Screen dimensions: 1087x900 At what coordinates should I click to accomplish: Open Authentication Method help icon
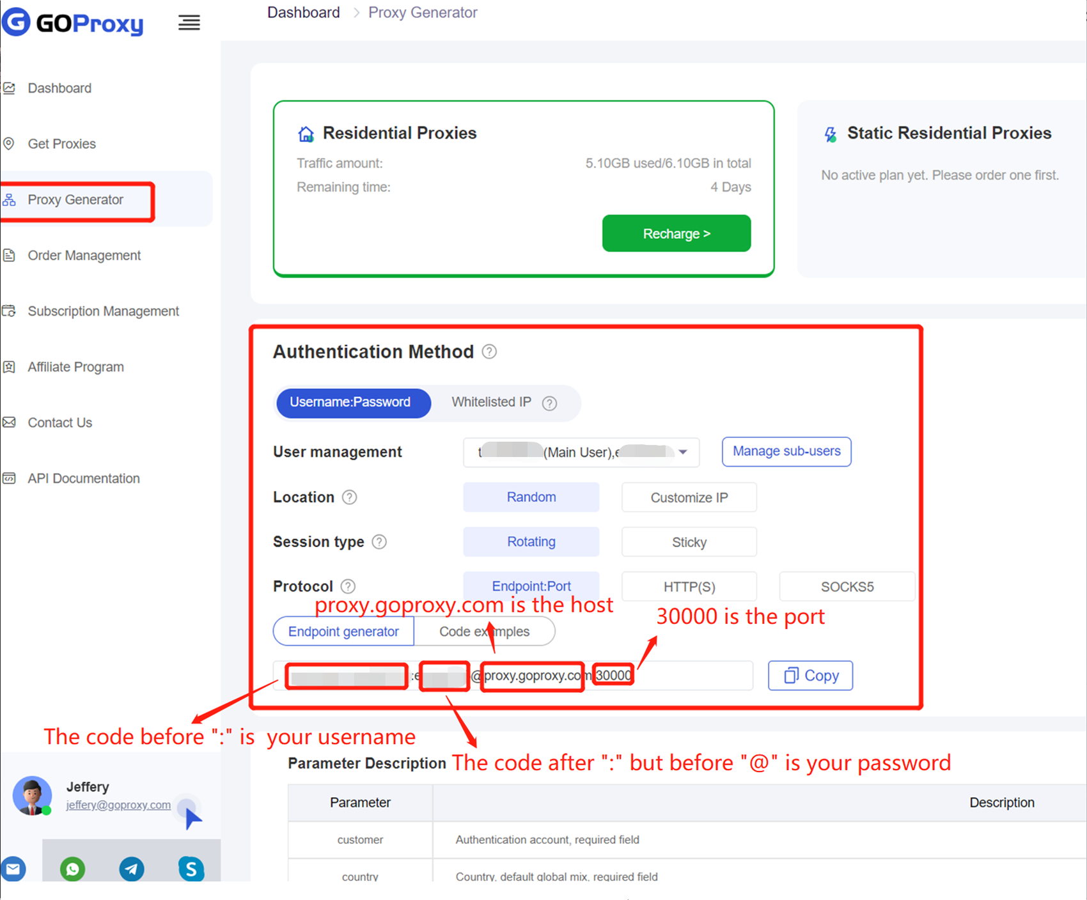[x=489, y=352]
